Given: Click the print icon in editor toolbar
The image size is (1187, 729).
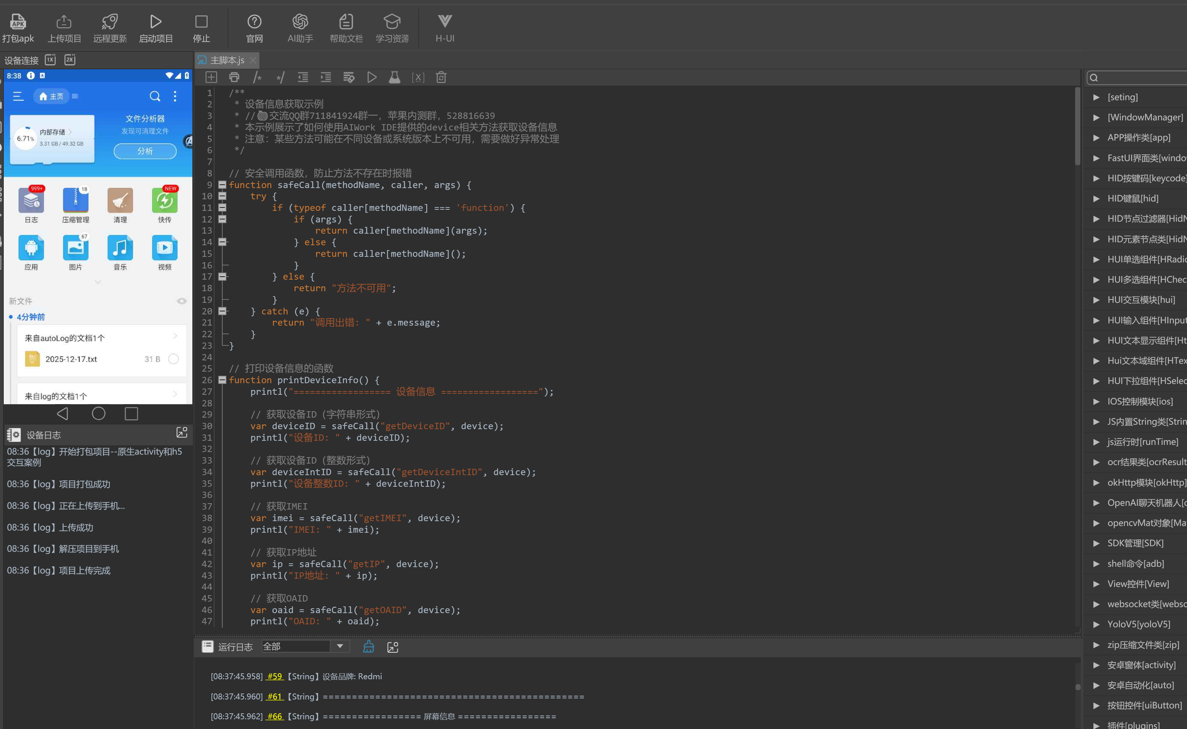Looking at the screenshot, I should (234, 77).
